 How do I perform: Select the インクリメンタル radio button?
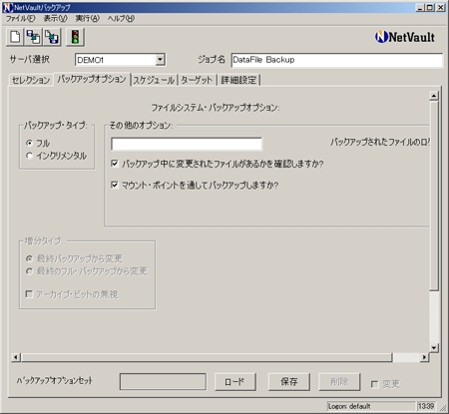(x=29, y=156)
